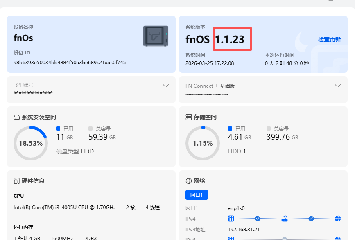Select the 网口1 tab
Image resolution: width=355 pixels, height=246 pixels.
click(x=197, y=195)
